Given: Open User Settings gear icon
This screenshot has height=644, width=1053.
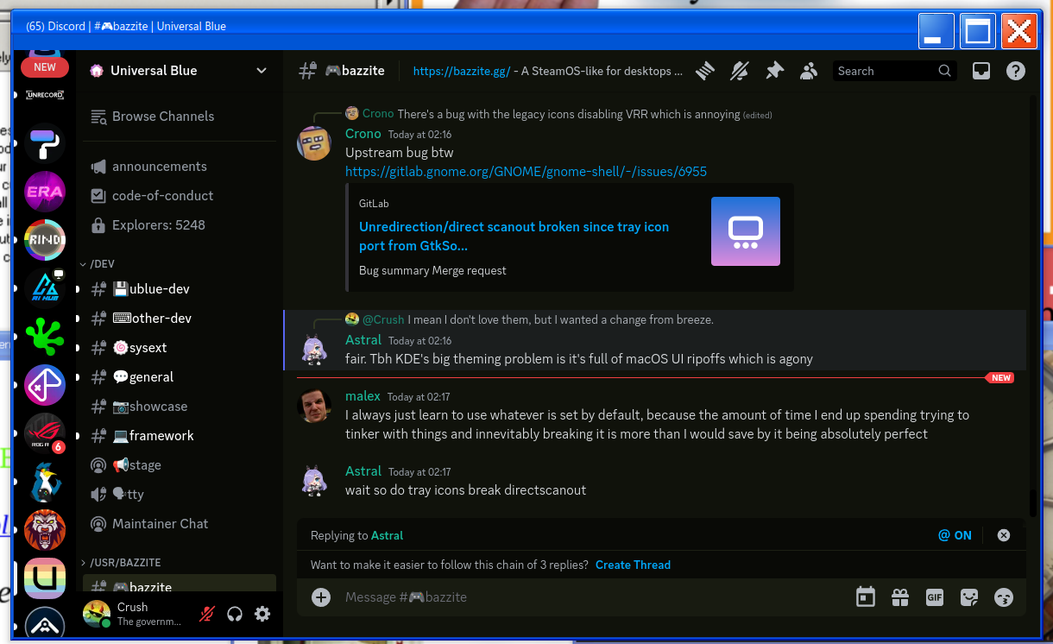Looking at the screenshot, I should pos(262,615).
